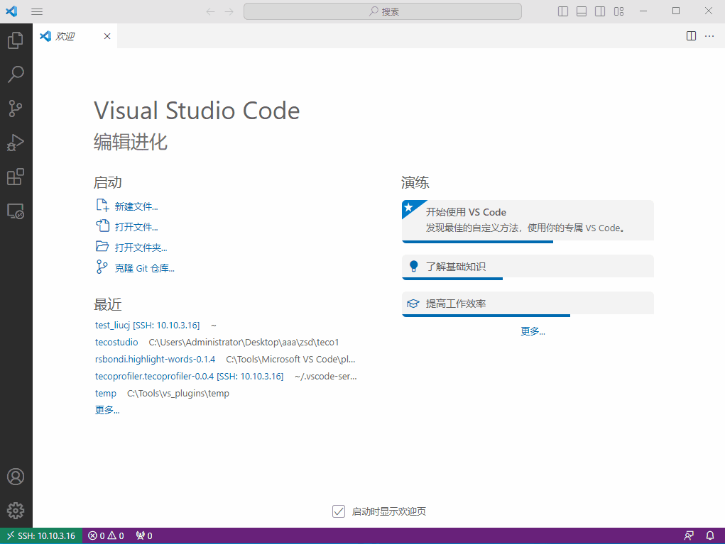The width and height of the screenshot is (725, 544).
Task: Click 打开文件夹... link
Action: 141,248
